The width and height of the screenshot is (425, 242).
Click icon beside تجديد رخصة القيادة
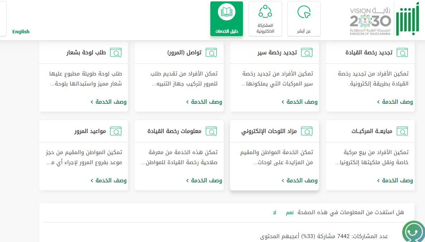[402, 53]
